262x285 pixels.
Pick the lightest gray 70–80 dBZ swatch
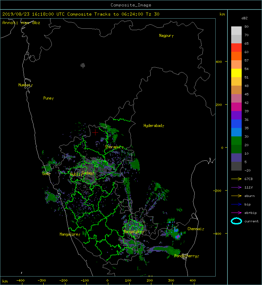[x=236, y=31]
